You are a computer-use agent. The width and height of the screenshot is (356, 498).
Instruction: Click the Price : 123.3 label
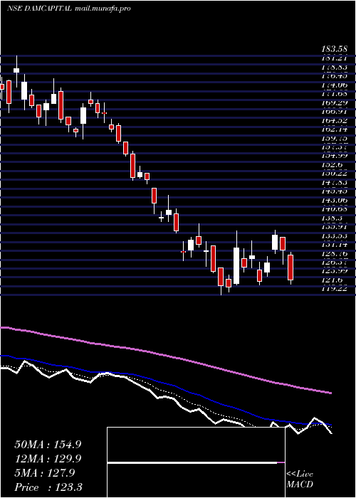pos(48,487)
